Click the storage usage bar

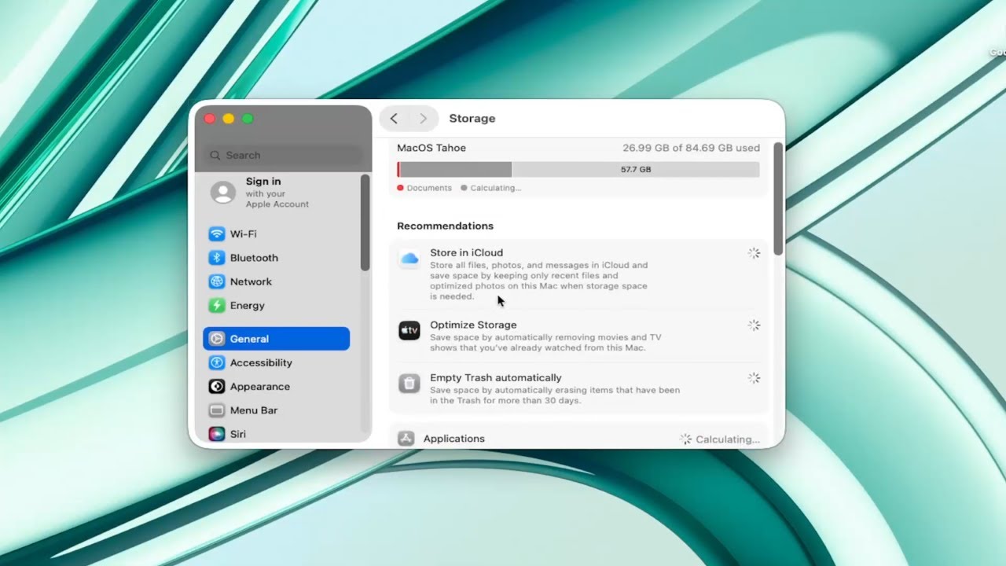tap(578, 170)
